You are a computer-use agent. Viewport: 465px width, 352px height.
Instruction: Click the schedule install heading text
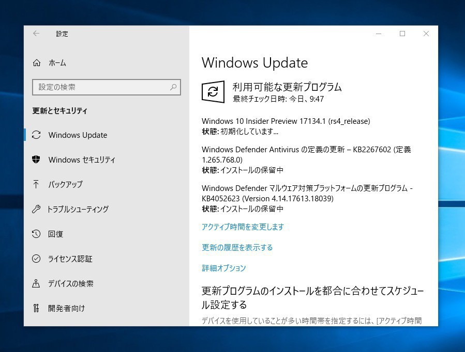tap(313, 298)
